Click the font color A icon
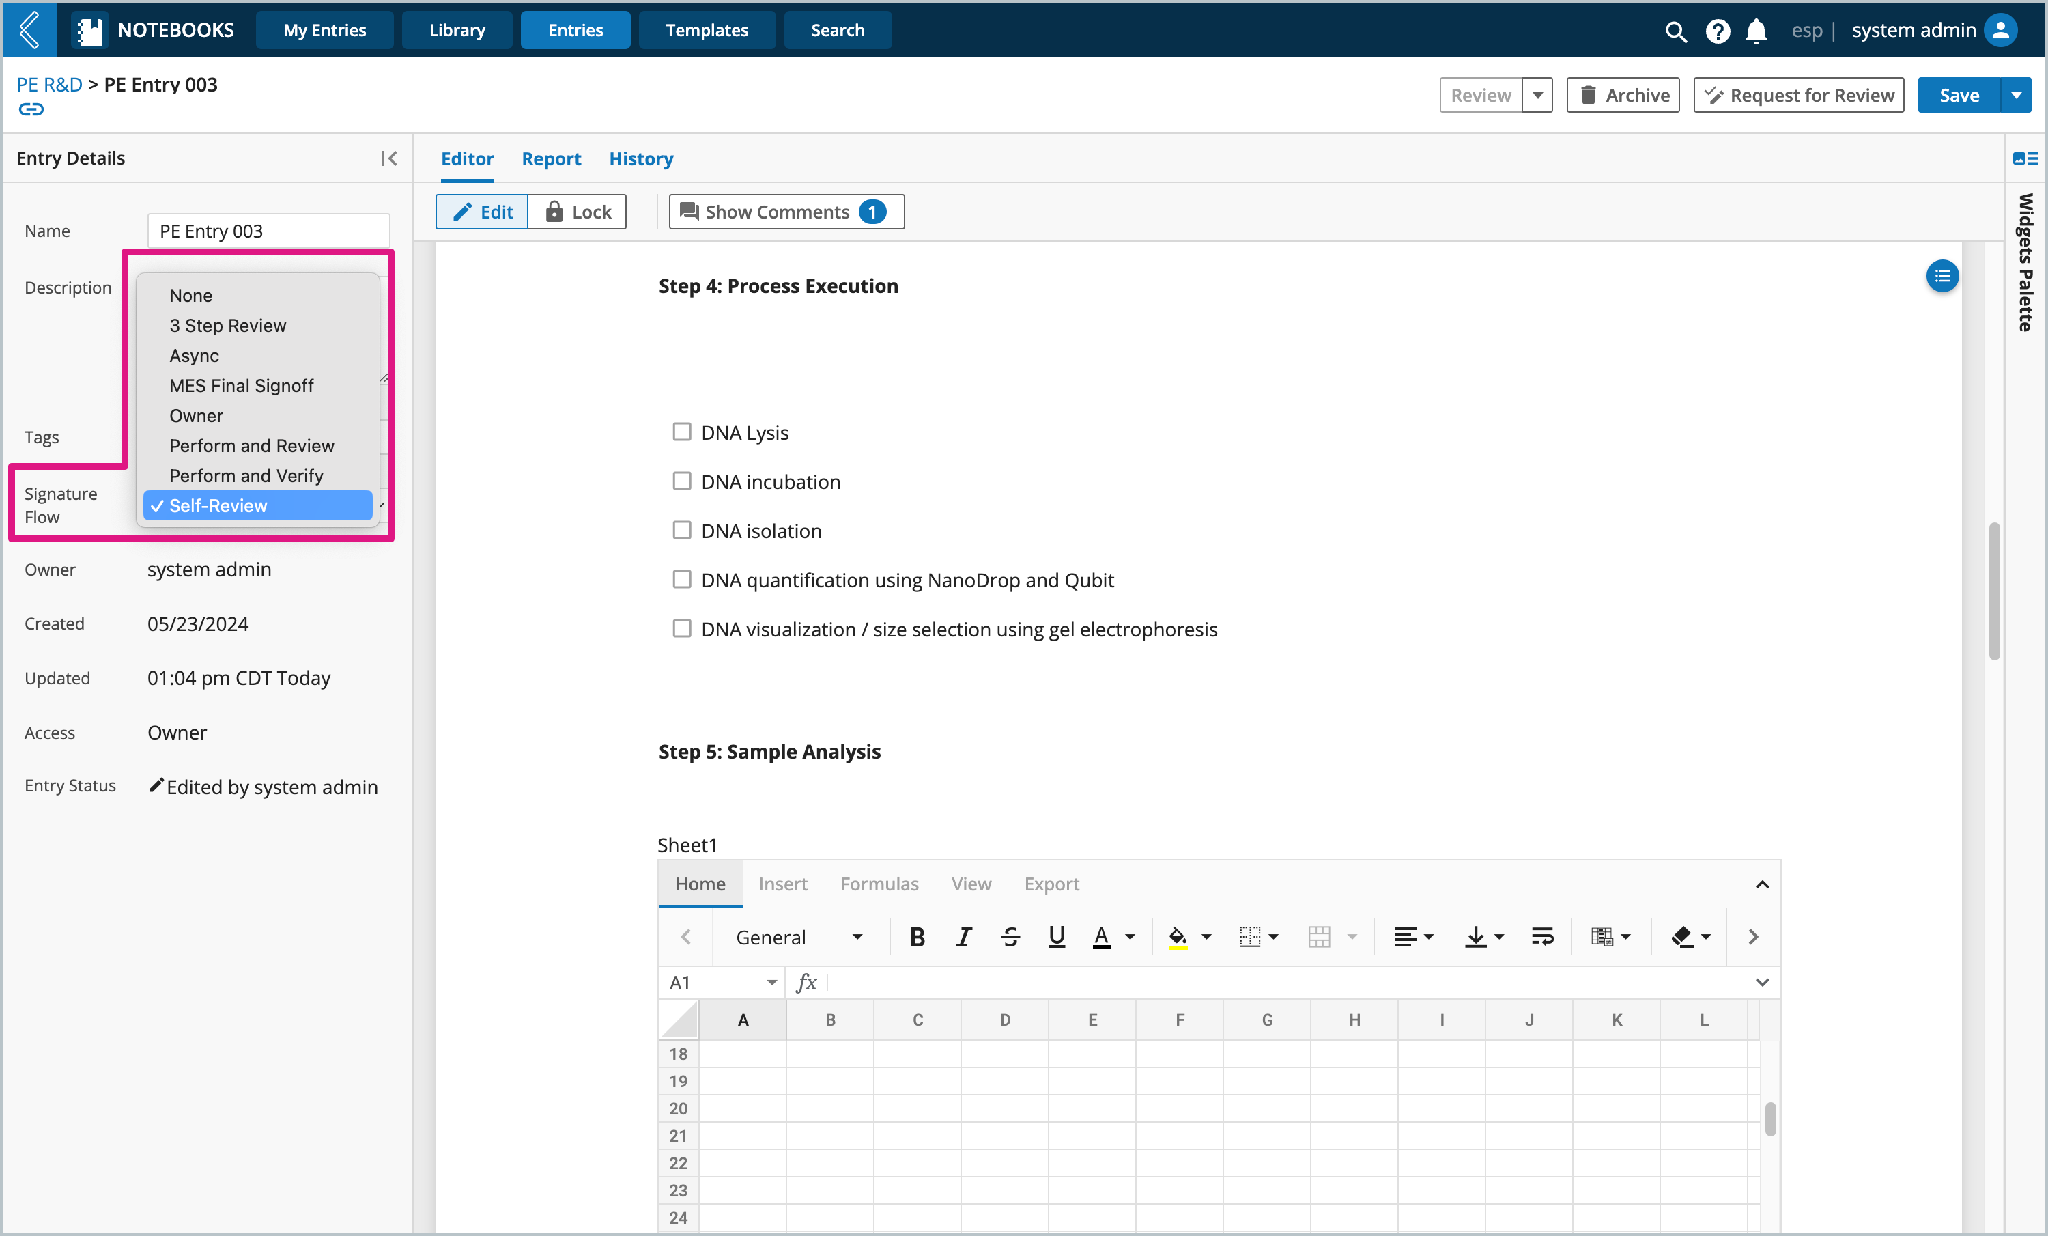 [x=1101, y=937]
